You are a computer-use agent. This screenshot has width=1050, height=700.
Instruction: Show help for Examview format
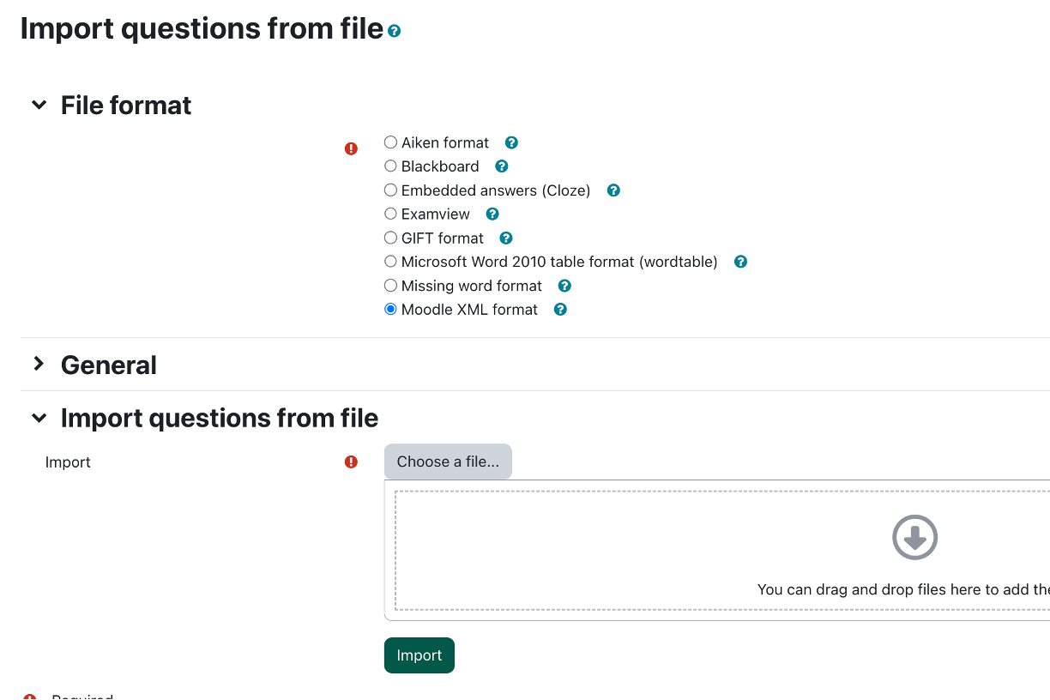(492, 214)
